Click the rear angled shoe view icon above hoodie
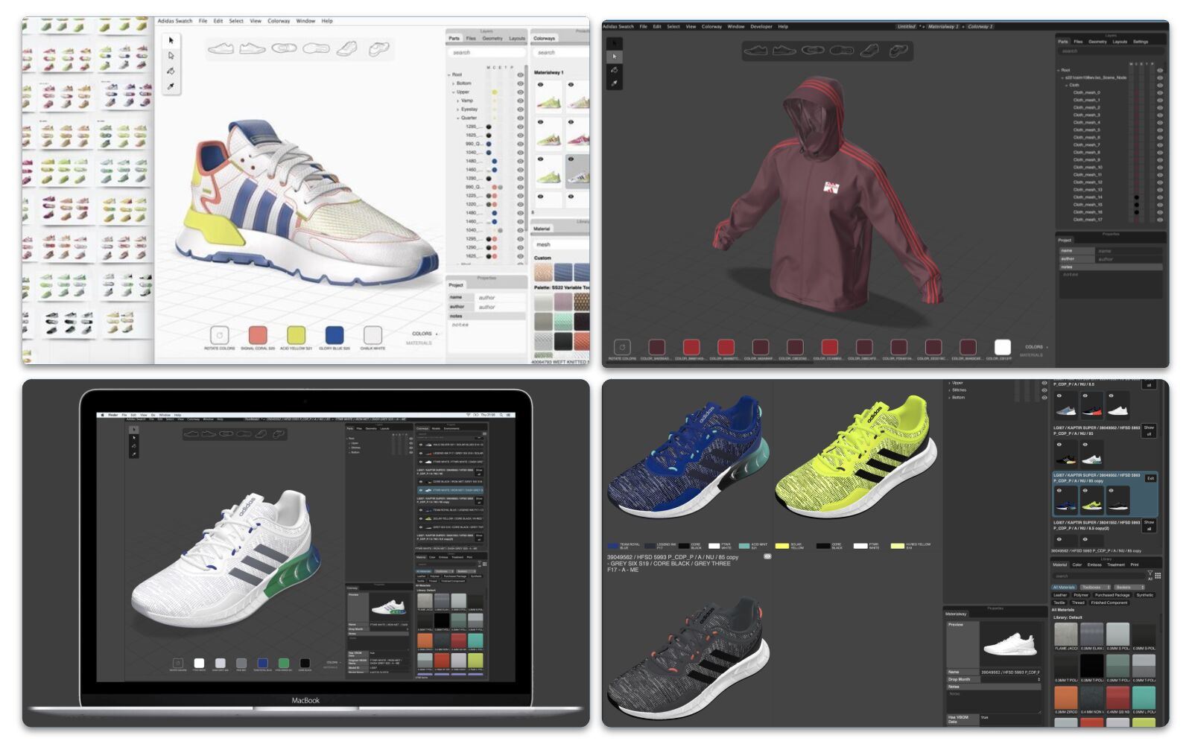 tap(899, 51)
